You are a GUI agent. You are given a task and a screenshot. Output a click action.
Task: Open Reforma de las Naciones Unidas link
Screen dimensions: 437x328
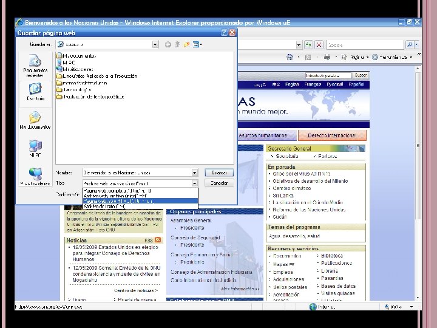click(309, 210)
